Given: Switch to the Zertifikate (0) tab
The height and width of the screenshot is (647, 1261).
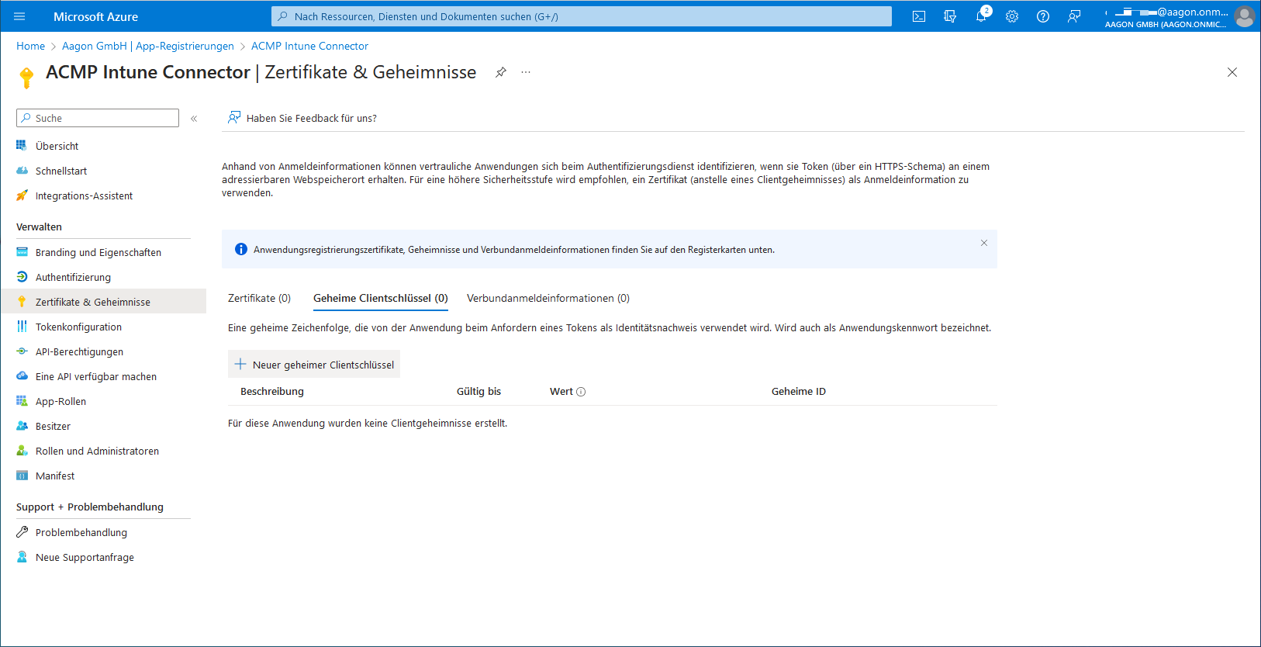Looking at the screenshot, I should click(x=259, y=298).
